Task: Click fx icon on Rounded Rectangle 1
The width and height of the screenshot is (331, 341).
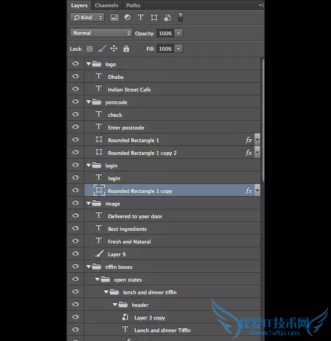Action: [249, 139]
